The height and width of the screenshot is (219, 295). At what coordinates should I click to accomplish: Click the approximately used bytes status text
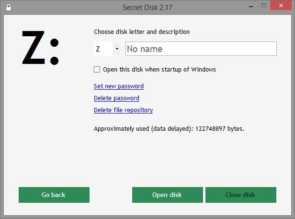[x=169, y=129]
